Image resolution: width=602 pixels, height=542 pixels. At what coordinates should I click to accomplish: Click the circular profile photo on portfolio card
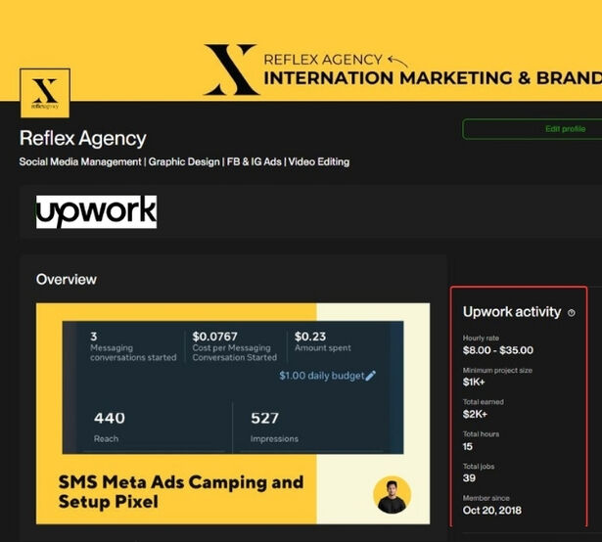[x=393, y=496]
